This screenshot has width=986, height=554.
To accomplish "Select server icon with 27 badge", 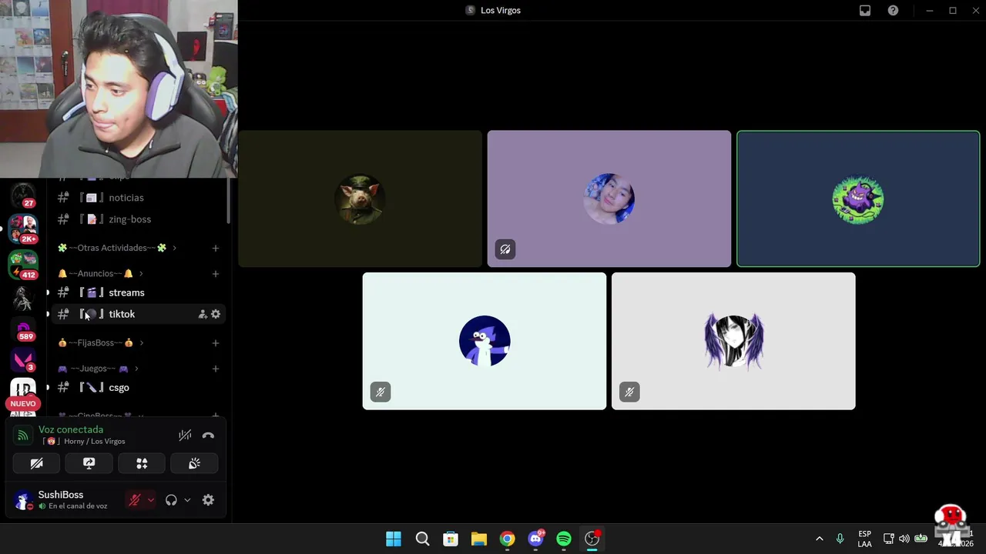I will coord(23,195).
